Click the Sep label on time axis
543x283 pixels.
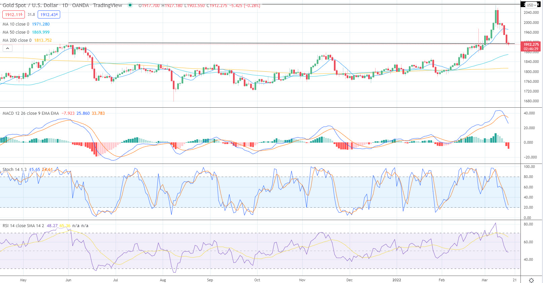coord(210,280)
